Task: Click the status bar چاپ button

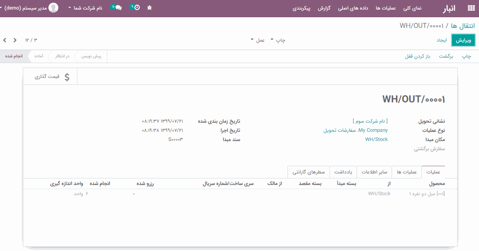Action: [x=467, y=56]
